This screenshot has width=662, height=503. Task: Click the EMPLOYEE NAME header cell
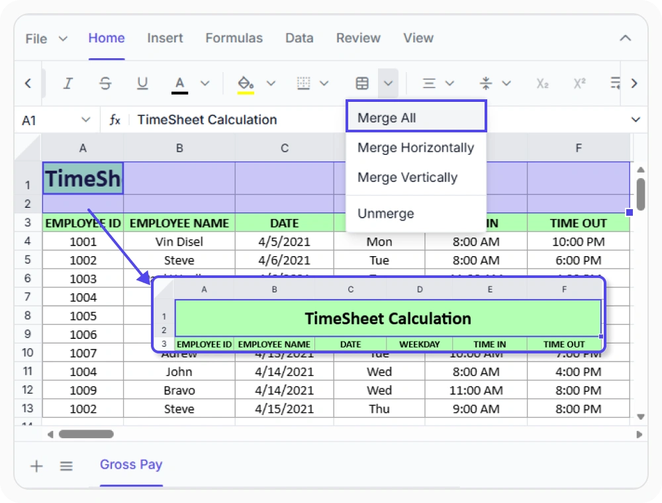(179, 223)
